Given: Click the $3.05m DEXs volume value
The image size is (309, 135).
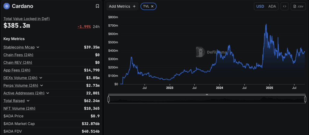Looking at the screenshot, I should [93, 78].
